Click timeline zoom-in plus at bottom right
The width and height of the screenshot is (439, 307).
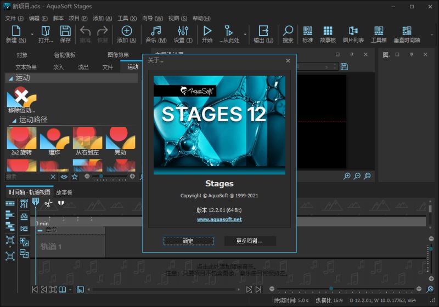click(x=419, y=289)
